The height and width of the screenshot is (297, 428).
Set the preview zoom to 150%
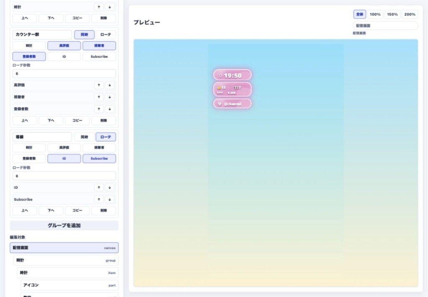(392, 14)
